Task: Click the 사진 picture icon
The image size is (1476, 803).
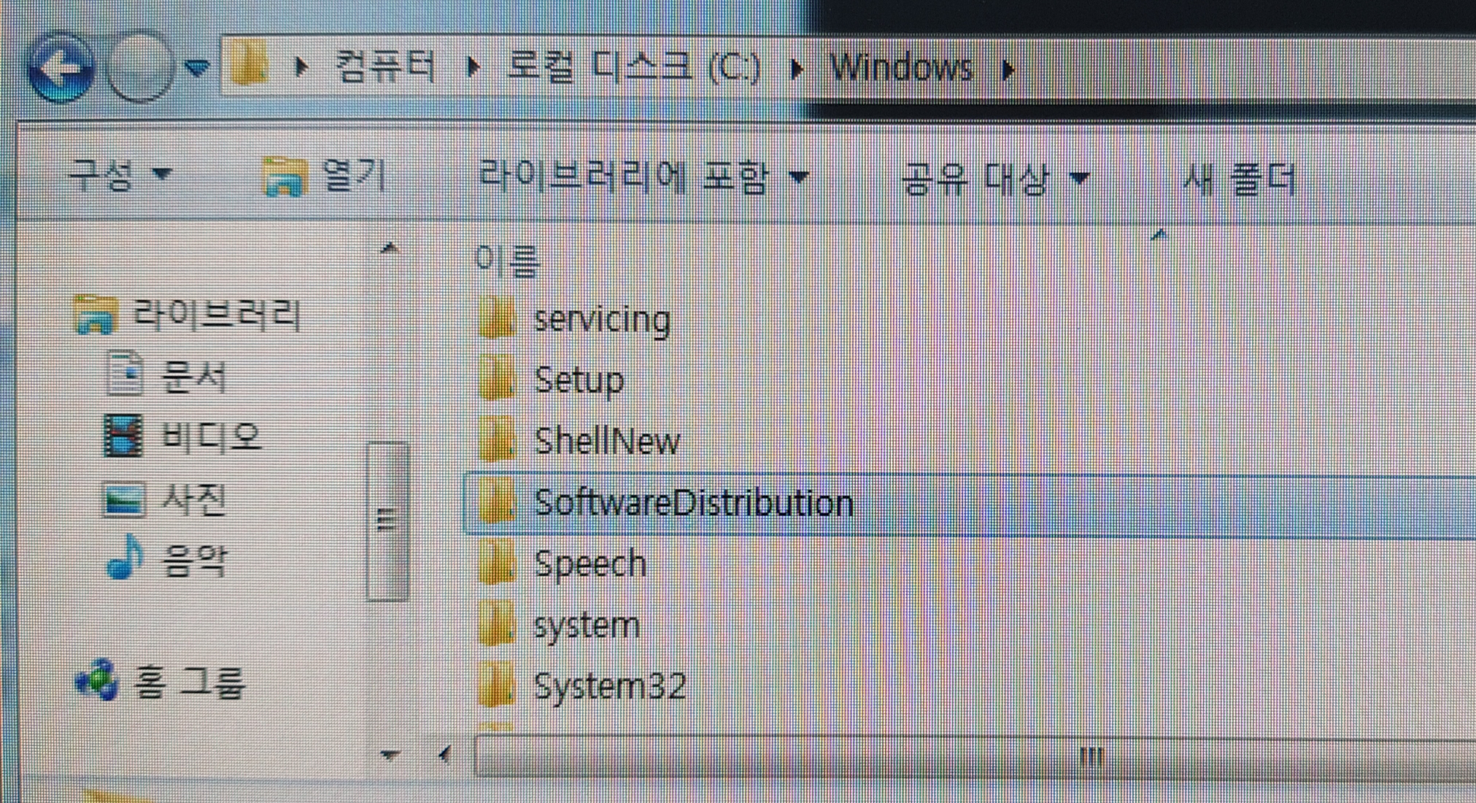Action: [123, 499]
